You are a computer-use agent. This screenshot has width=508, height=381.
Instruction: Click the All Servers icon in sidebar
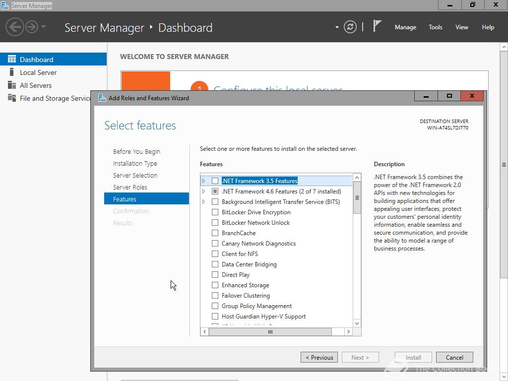(12, 85)
